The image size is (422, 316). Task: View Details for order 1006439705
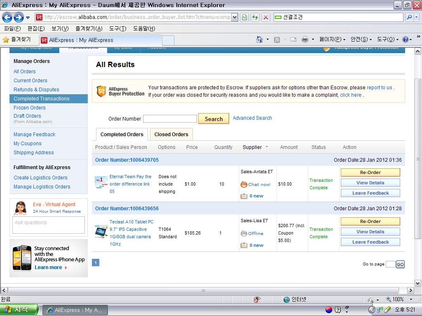[370, 183]
